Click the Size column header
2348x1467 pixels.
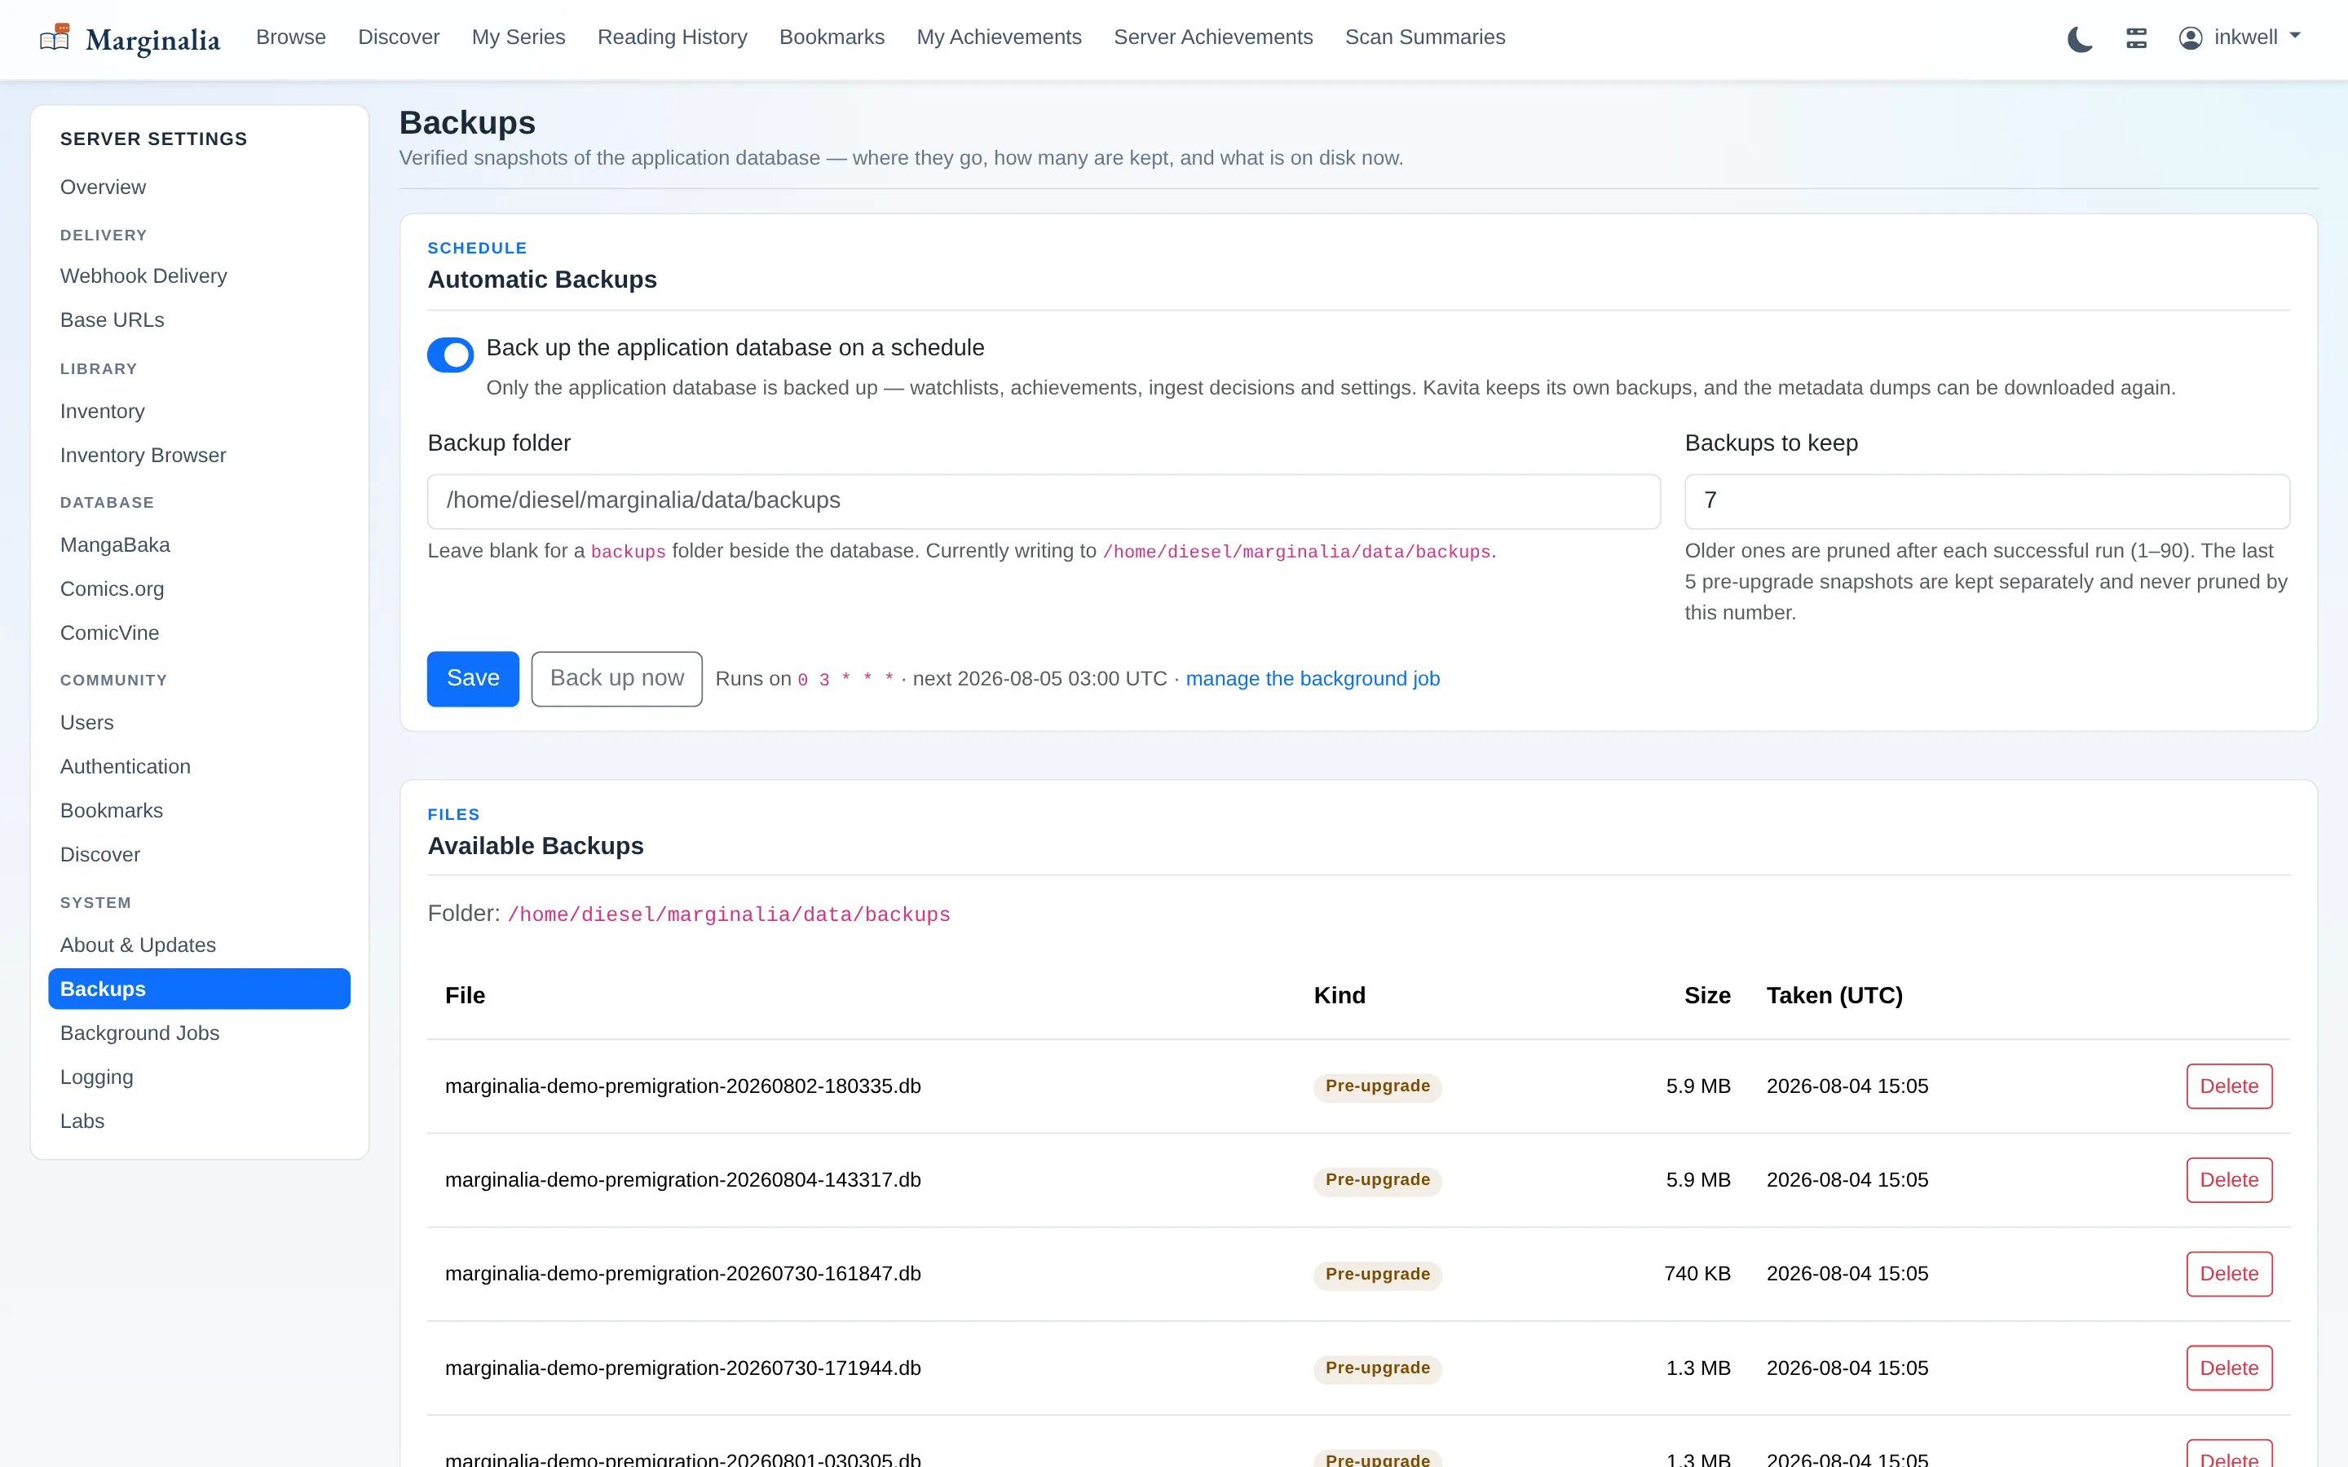tap(1708, 995)
